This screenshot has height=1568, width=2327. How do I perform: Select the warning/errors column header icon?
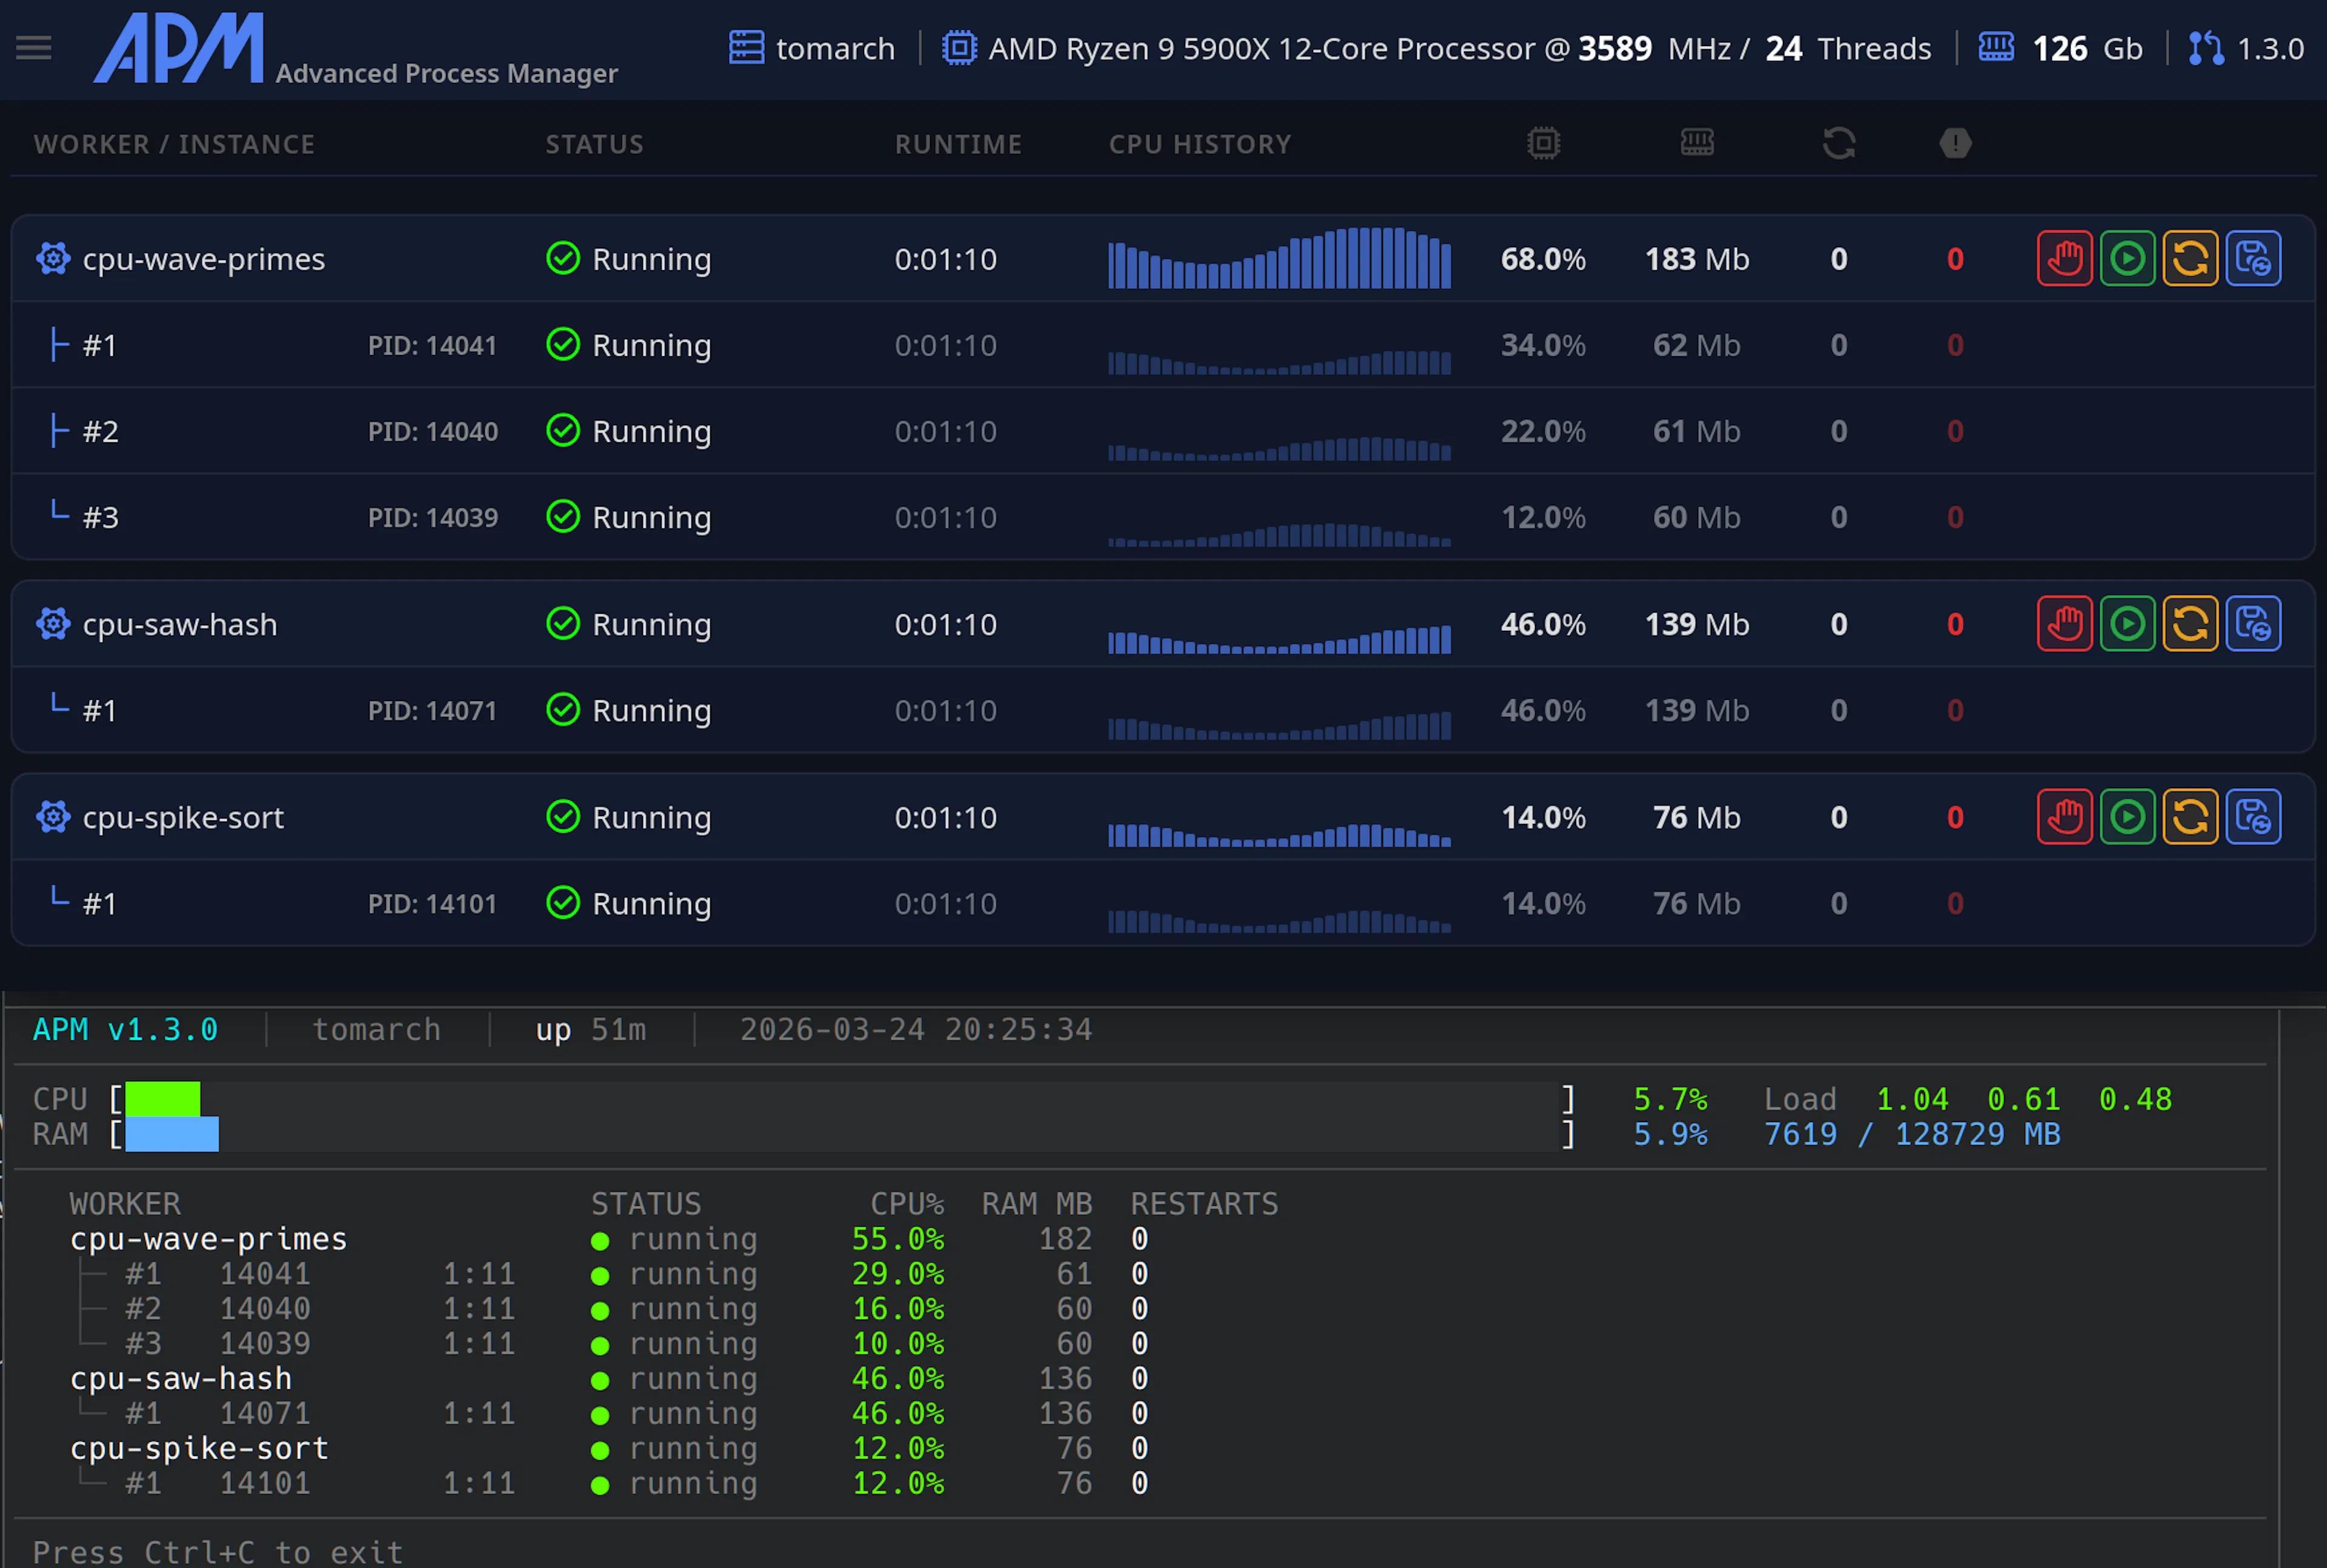pos(1954,143)
